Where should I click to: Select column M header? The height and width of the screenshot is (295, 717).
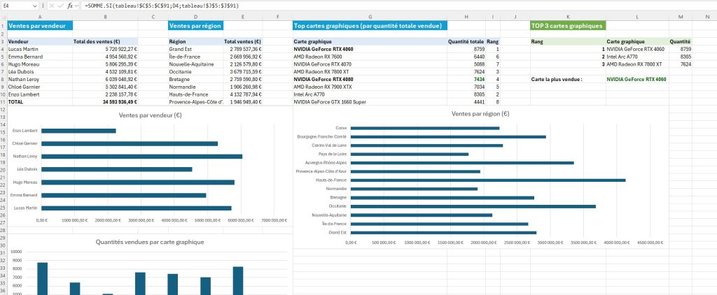pyautogui.click(x=681, y=17)
